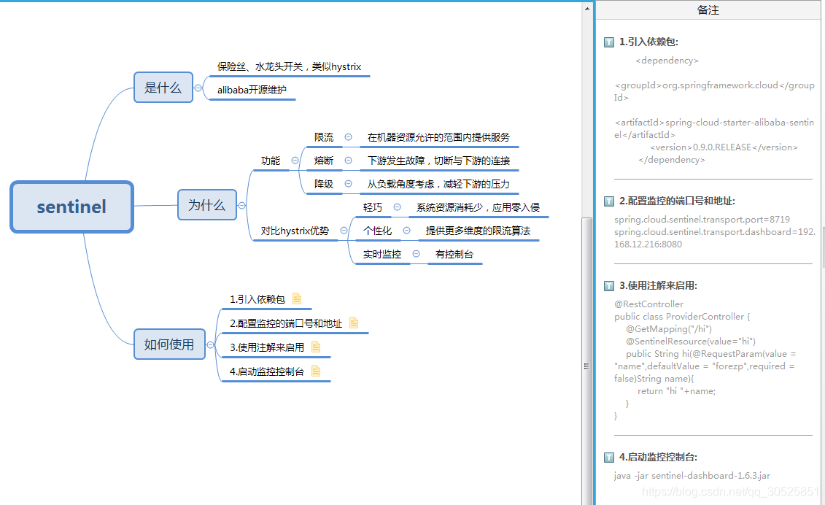Click heading 2.配置监控的端口号和地址: in notes panel
This screenshot has height=505, width=825.
[677, 201]
